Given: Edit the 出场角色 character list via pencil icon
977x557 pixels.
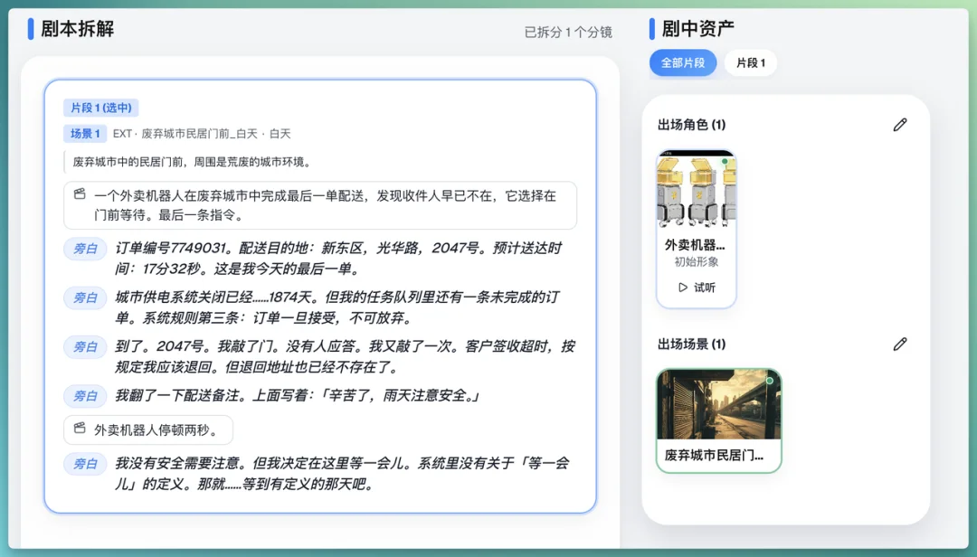Looking at the screenshot, I should coord(900,124).
